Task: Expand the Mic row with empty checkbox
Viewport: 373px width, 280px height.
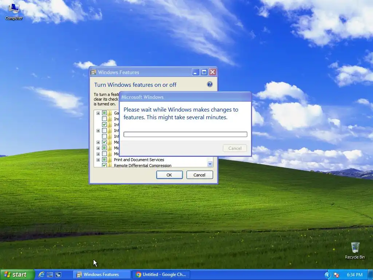Action: (x=98, y=154)
